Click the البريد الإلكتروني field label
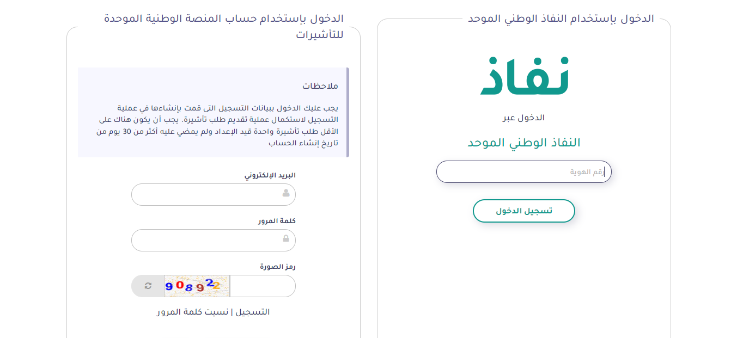Viewport: 737px width, 338px height. [x=270, y=175]
